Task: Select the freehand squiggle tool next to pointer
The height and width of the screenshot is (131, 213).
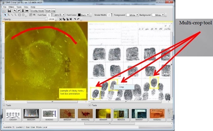Action: 9,15
